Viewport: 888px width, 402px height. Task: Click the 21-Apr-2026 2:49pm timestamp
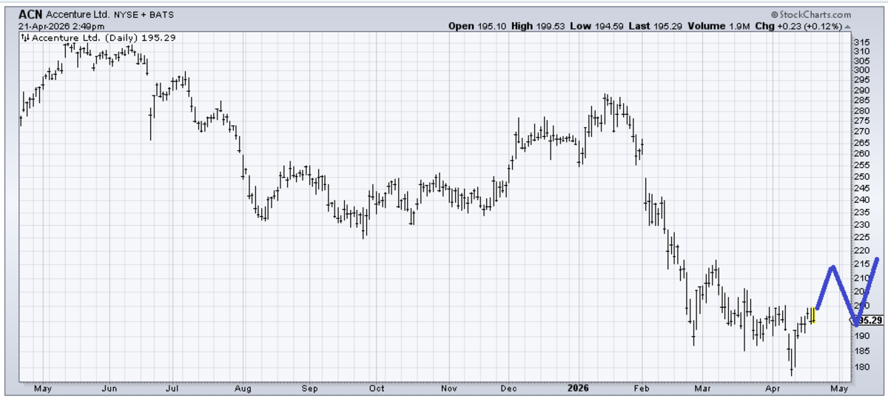[61, 26]
